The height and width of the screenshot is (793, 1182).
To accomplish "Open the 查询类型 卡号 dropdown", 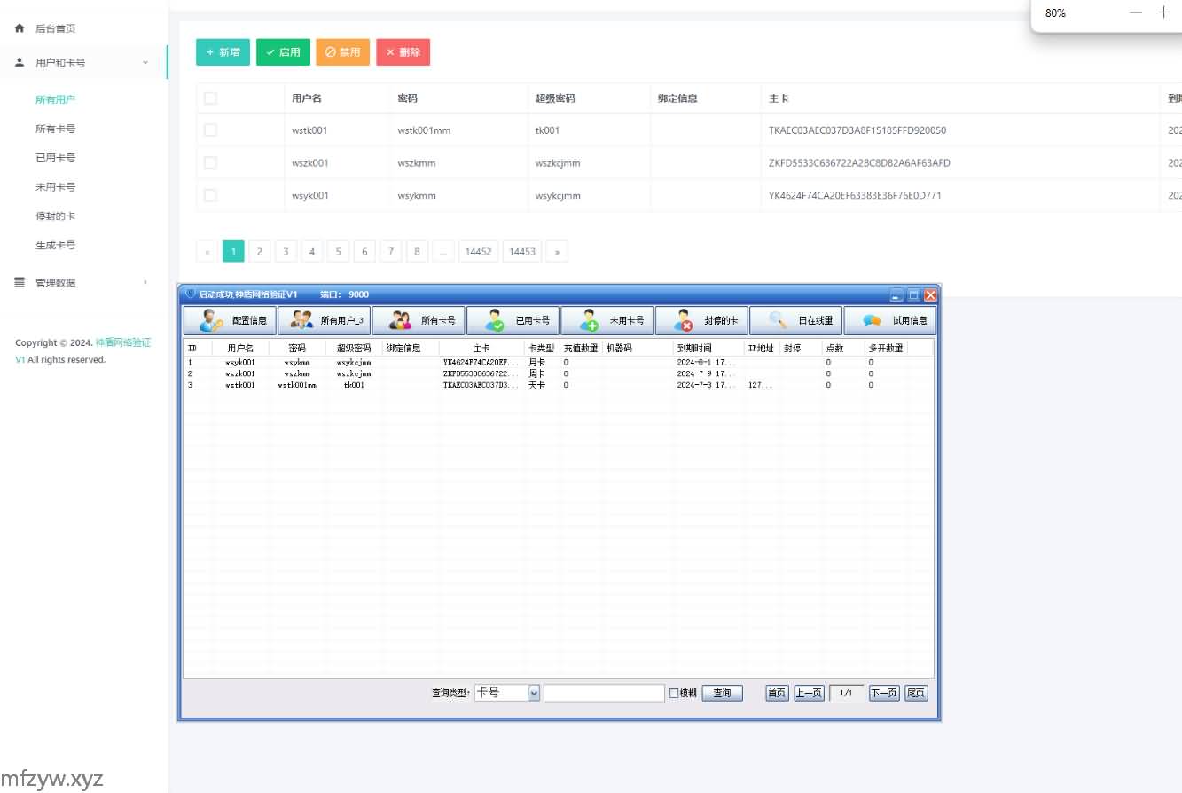I will pyautogui.click(x=534, y=694).
